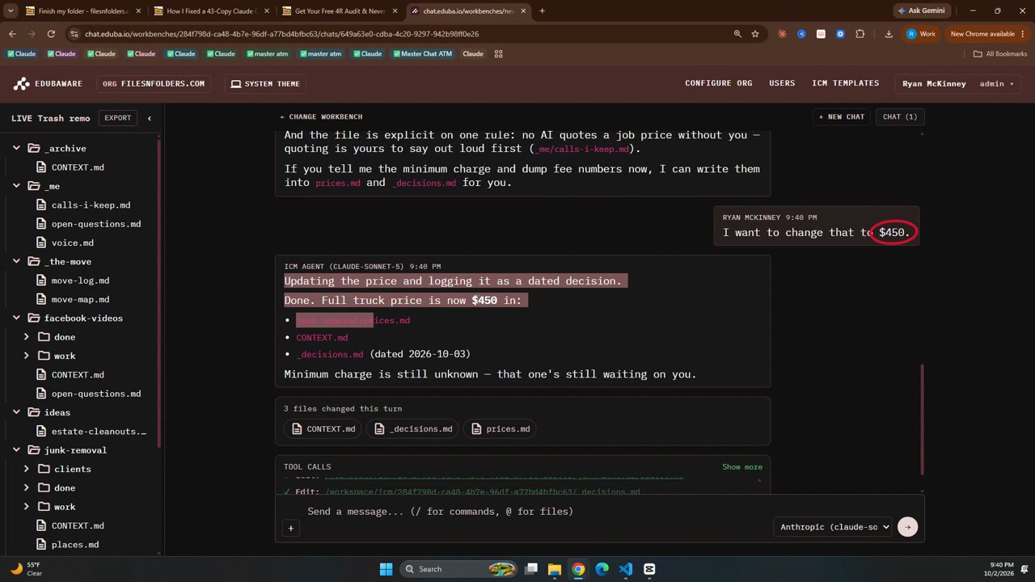Open Microsoft Edge from the taskbar
The height and width of the screenshot is (582, 1035).
[x=602, y=569]
